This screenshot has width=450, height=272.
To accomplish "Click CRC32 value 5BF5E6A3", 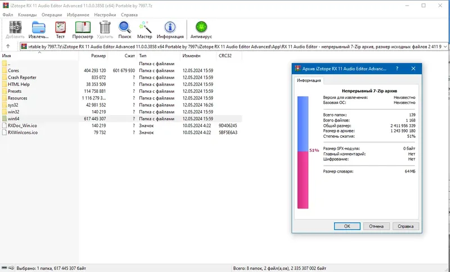I will tap(228, 133).
